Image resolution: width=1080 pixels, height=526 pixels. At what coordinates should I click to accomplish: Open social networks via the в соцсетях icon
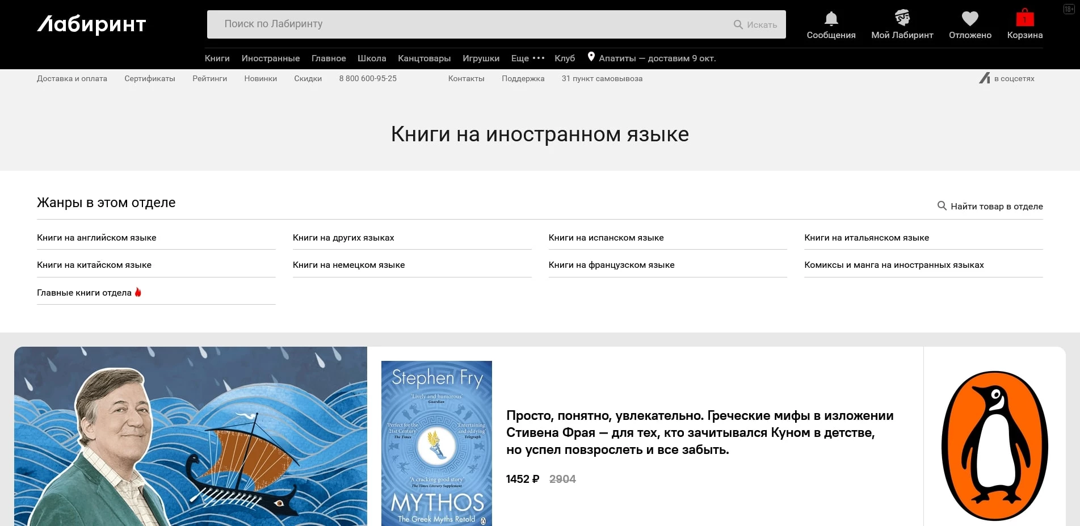[985, 78]
